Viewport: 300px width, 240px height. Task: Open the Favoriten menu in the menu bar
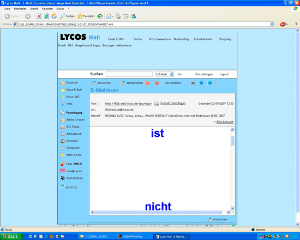(x=47, y=9)
